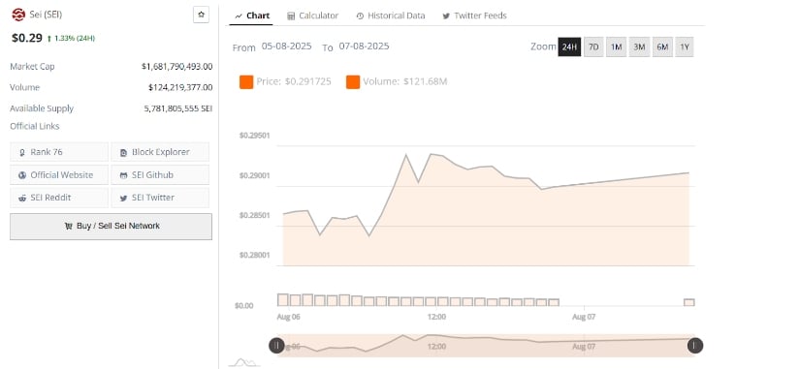Click the left navigator range handle
This screenshot has height=369, width=800.
[276, 346]
